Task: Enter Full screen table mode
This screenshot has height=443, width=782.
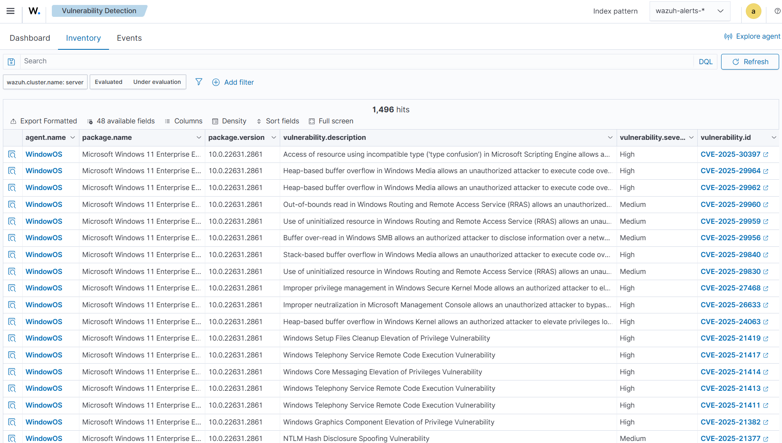Action: pyautogui.click(x=331, y=121)
